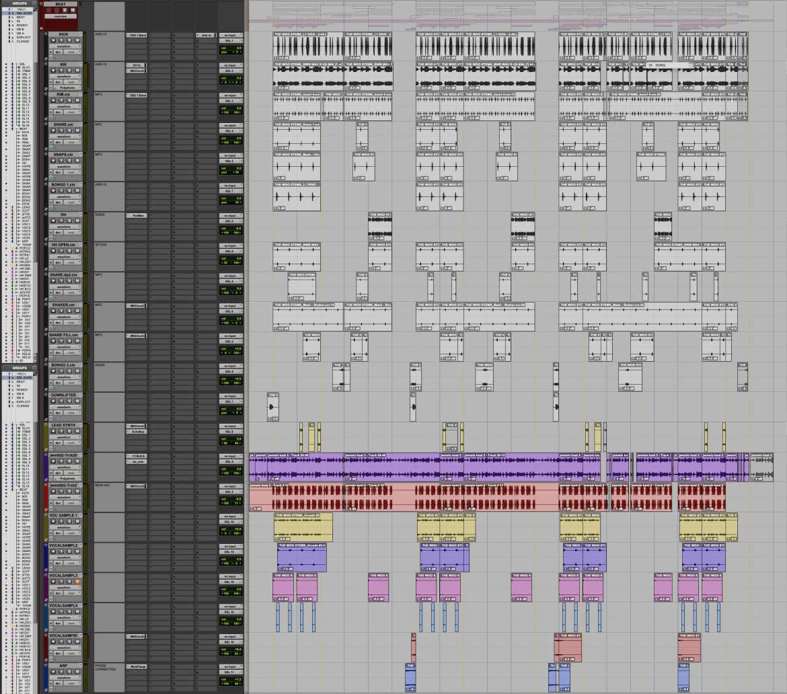Select the first VOC SAMPLE 1 yellow clip

pos(303,527)
